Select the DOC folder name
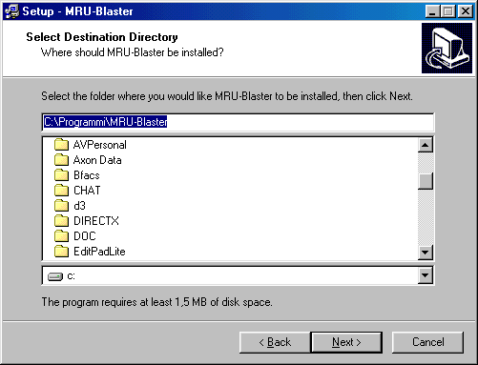Viewport: 478px width, 365px height. 85,236
